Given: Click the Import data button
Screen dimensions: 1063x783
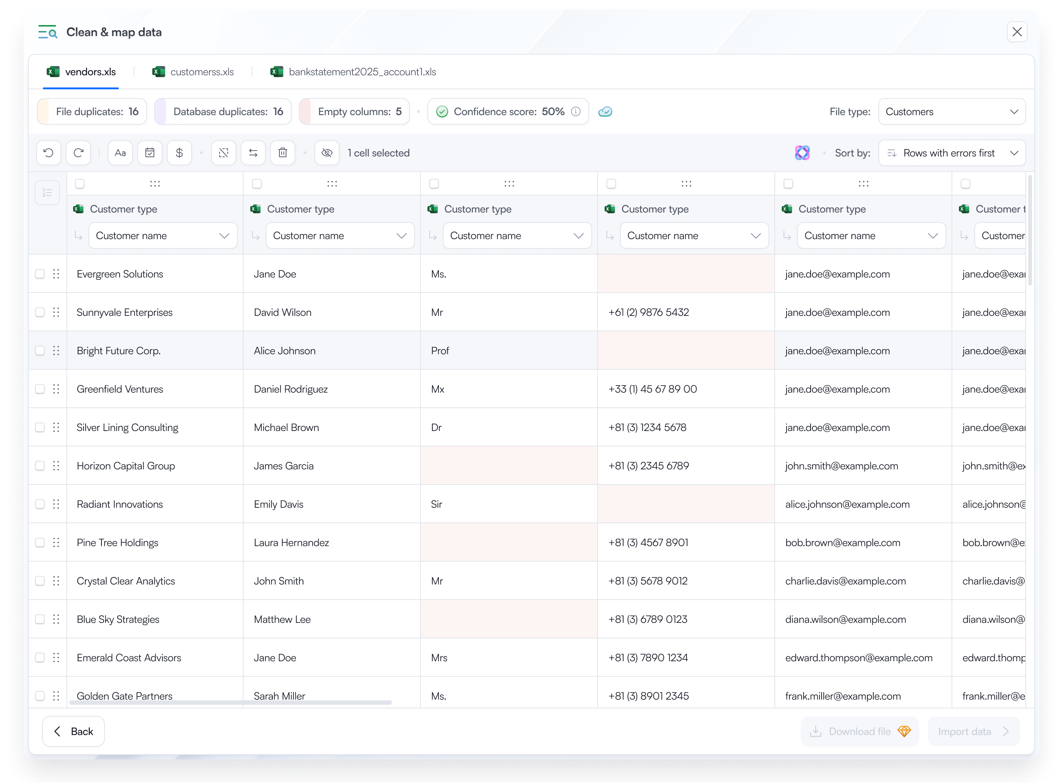Looking at the screenshot, I should pos(973,731).
